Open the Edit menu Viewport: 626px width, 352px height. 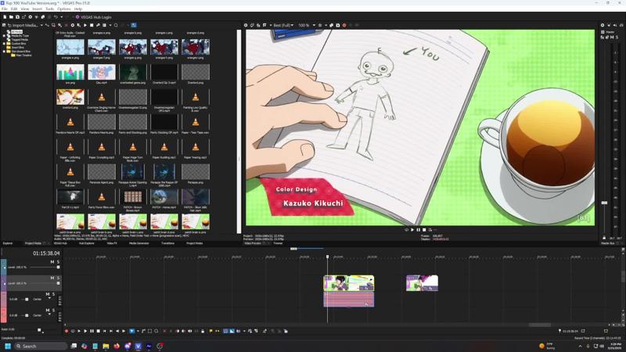14,9
